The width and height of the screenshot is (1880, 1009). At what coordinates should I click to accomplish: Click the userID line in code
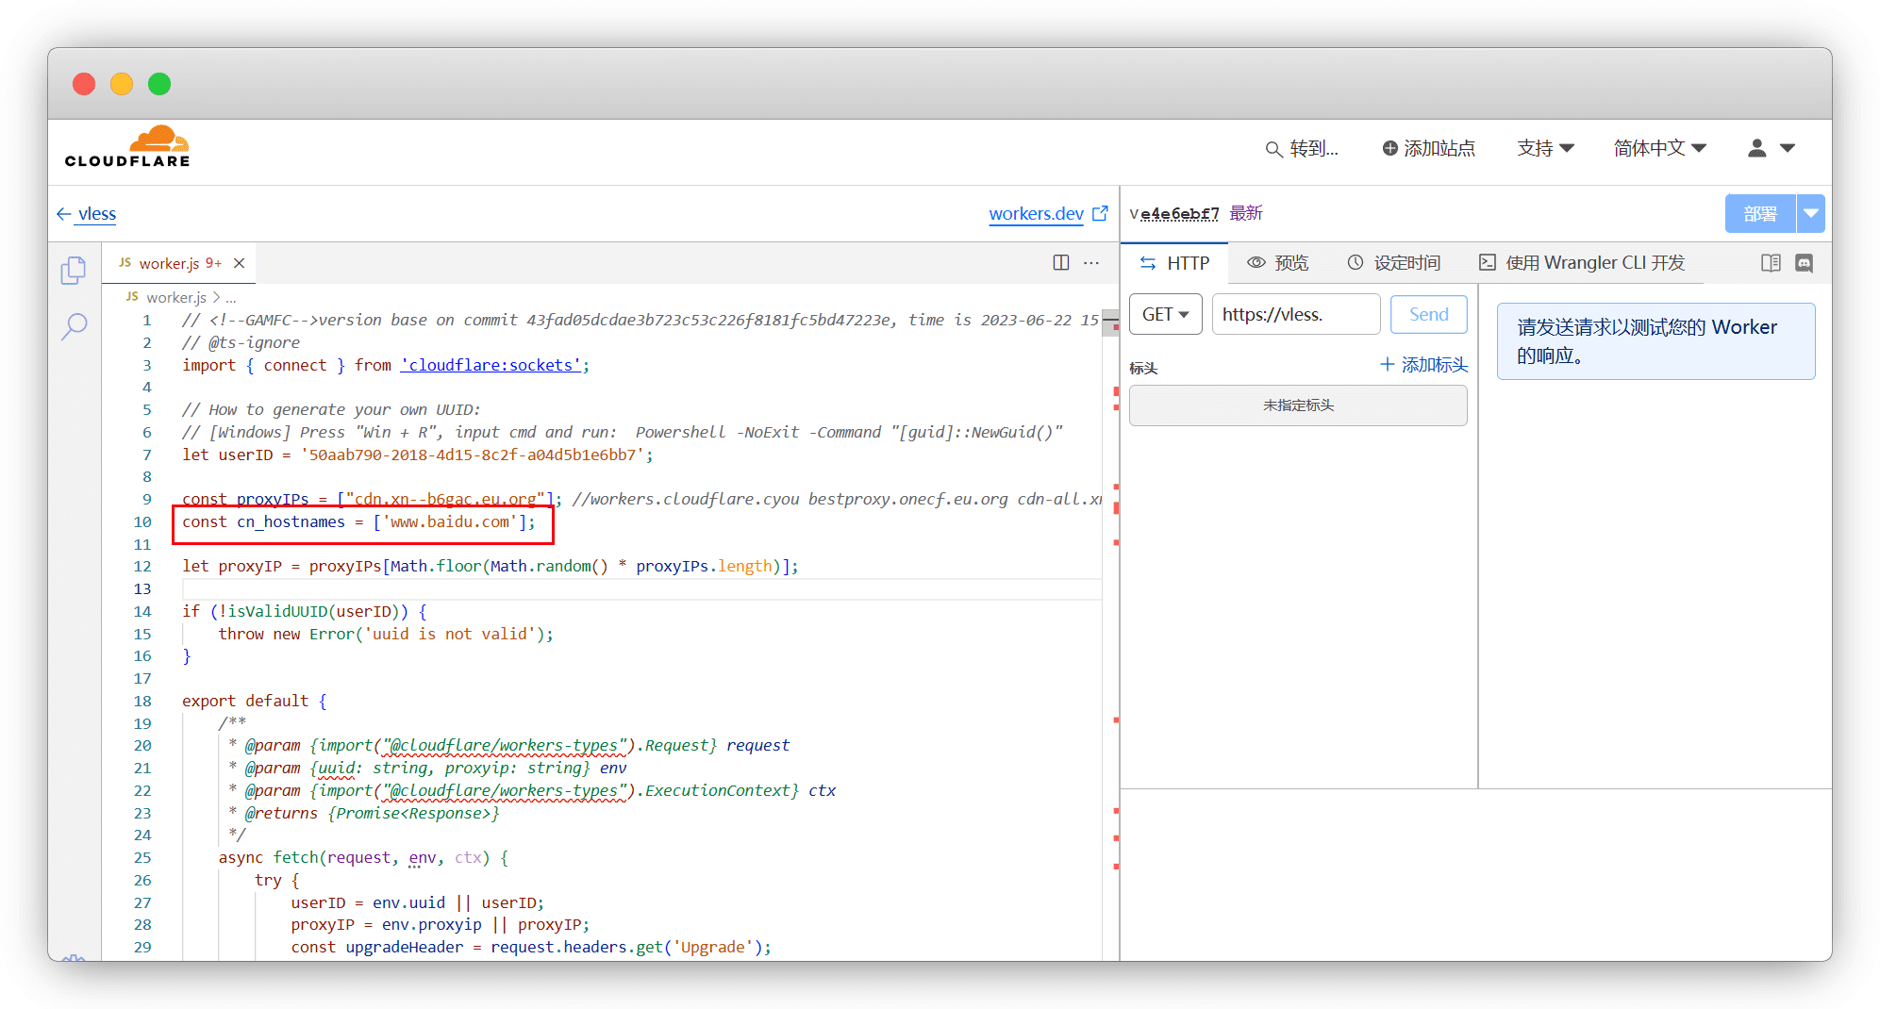(x=418, y=455)
